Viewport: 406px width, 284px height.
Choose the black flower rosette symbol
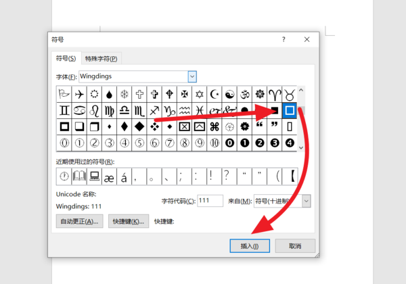click(x=244, y=126)
